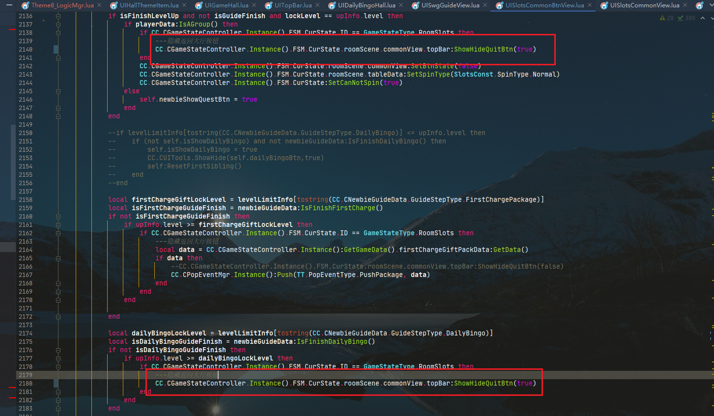The image size is (714, 416).
Task: Close the UISwgGuideView.lua tab
Action: (485, 5)
